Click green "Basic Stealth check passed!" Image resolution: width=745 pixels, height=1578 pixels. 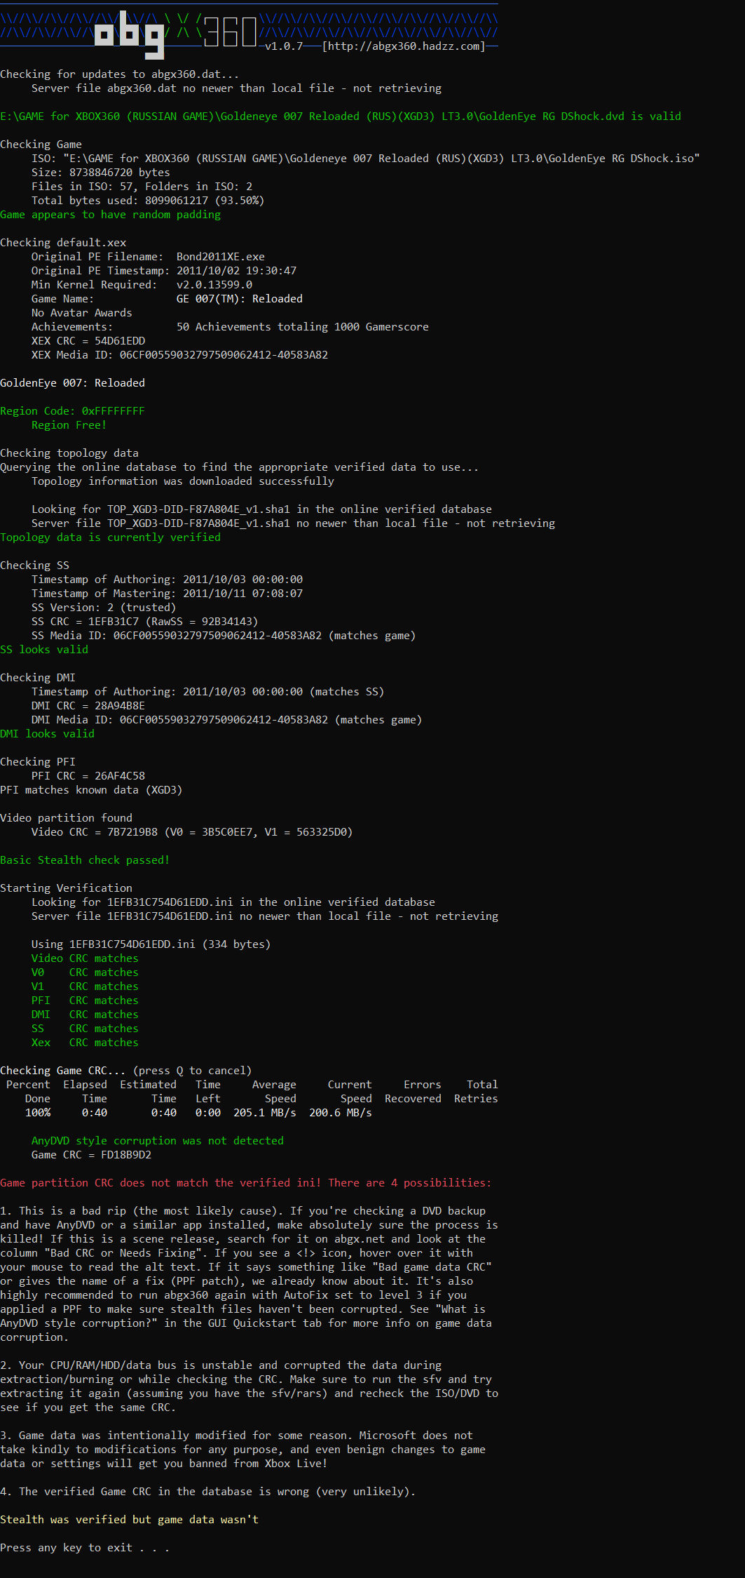click(85, 860)
